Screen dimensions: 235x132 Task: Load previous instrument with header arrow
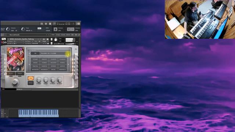(38, 39)
